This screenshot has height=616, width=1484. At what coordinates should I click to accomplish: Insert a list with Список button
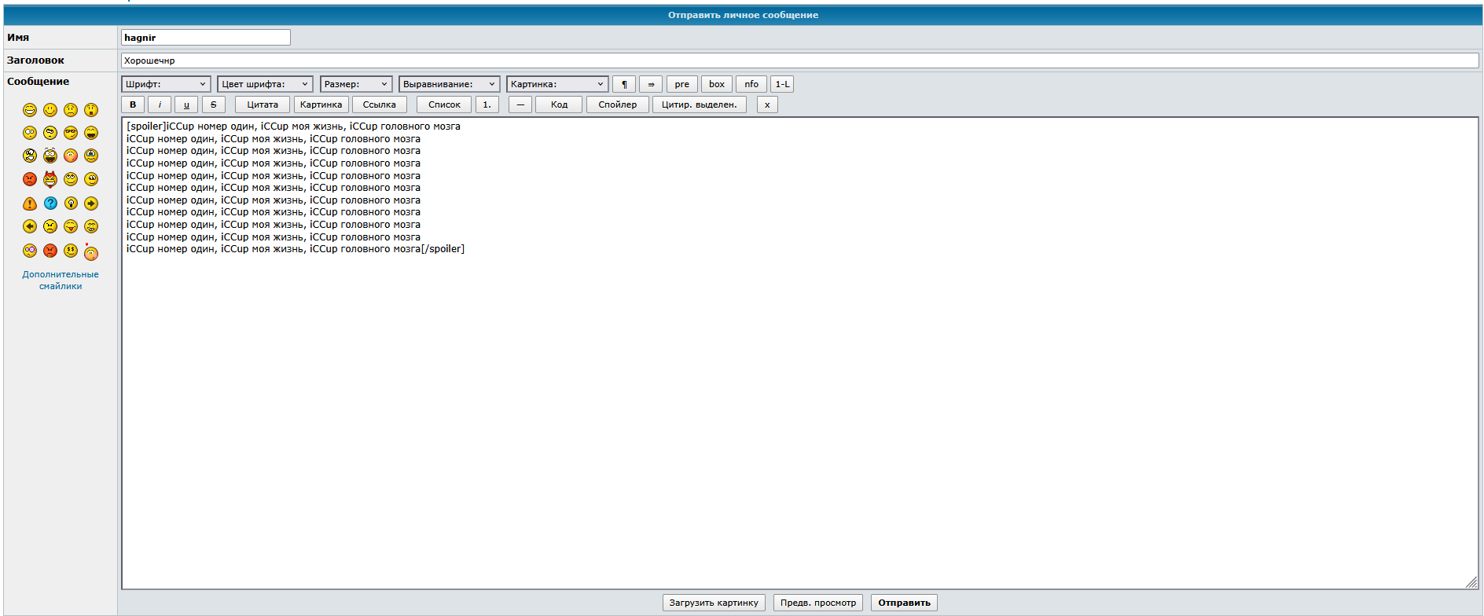(444, 104)
